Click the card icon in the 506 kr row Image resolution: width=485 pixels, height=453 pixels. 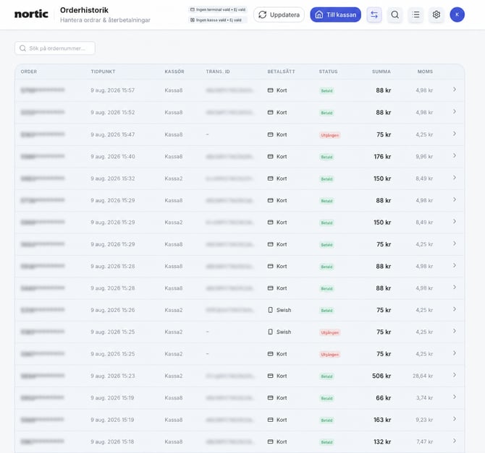(270, 376)
